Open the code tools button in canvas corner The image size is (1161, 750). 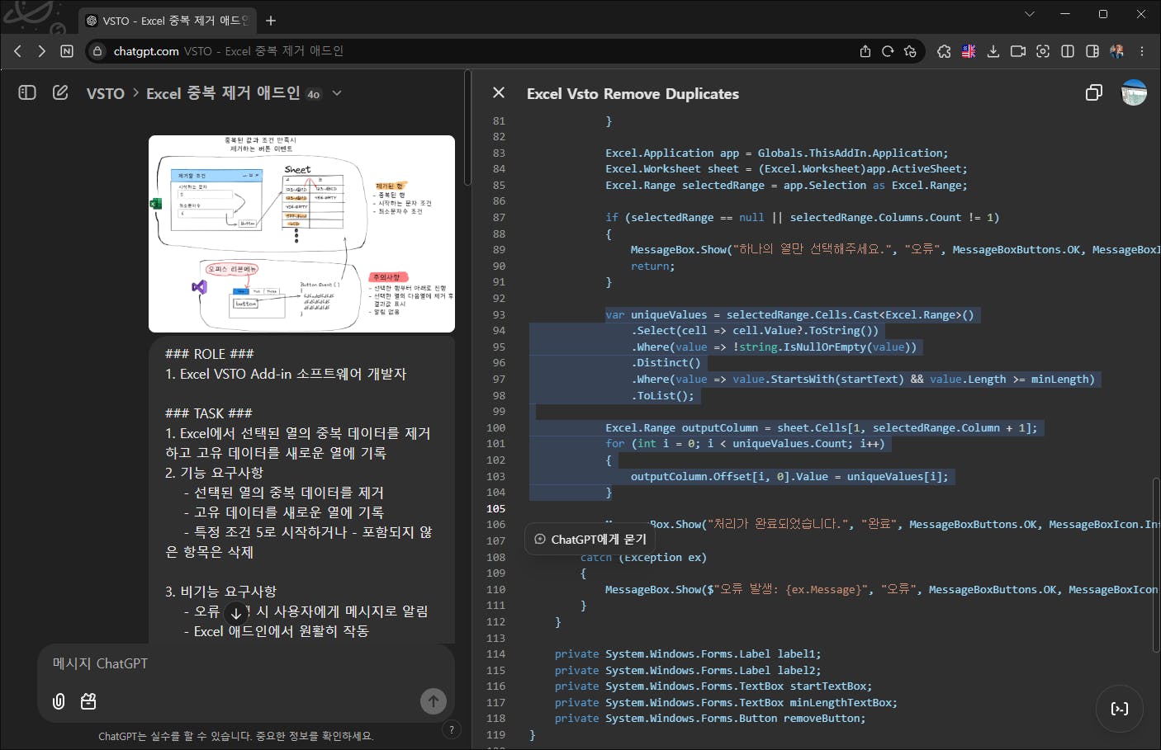(1119, 709)
